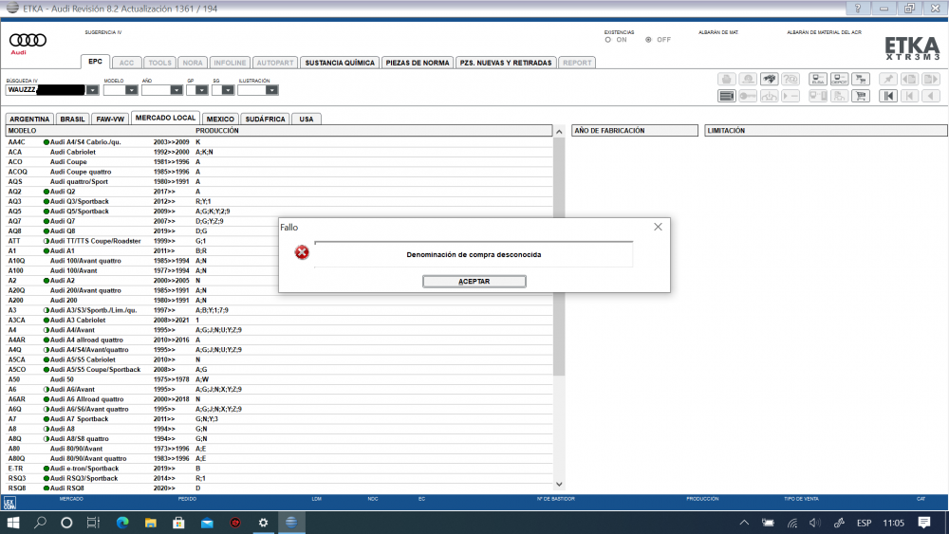Screen dimensions: 949x534
Task: Click the red error icon in Fallo dialog
Action: coord(302,252)
